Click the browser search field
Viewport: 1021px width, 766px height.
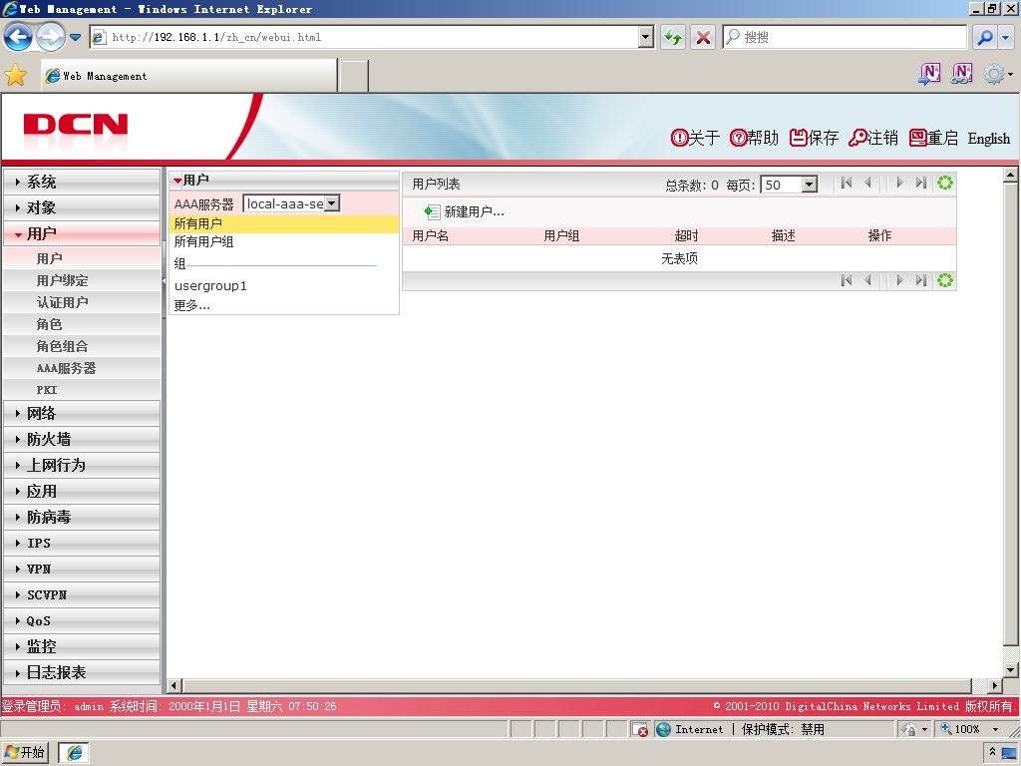[845, 37]
